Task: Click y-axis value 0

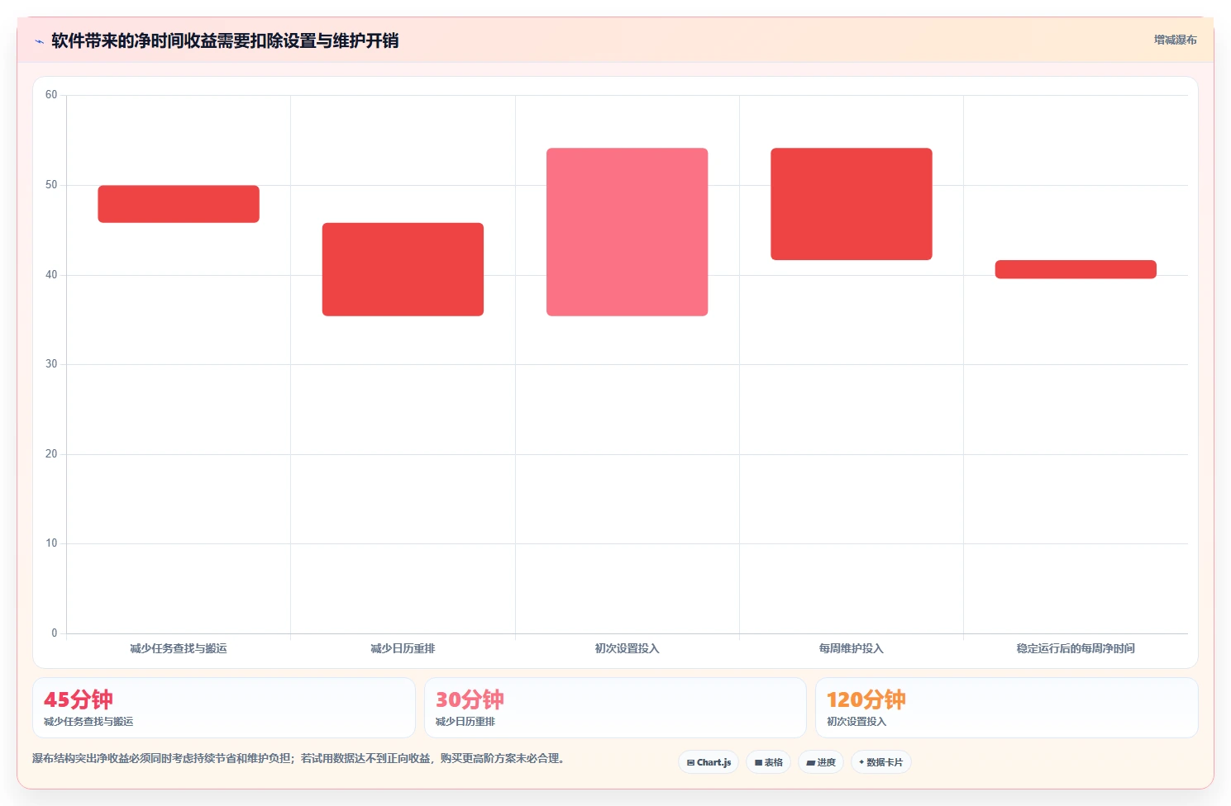Action: tap(55, 633)
